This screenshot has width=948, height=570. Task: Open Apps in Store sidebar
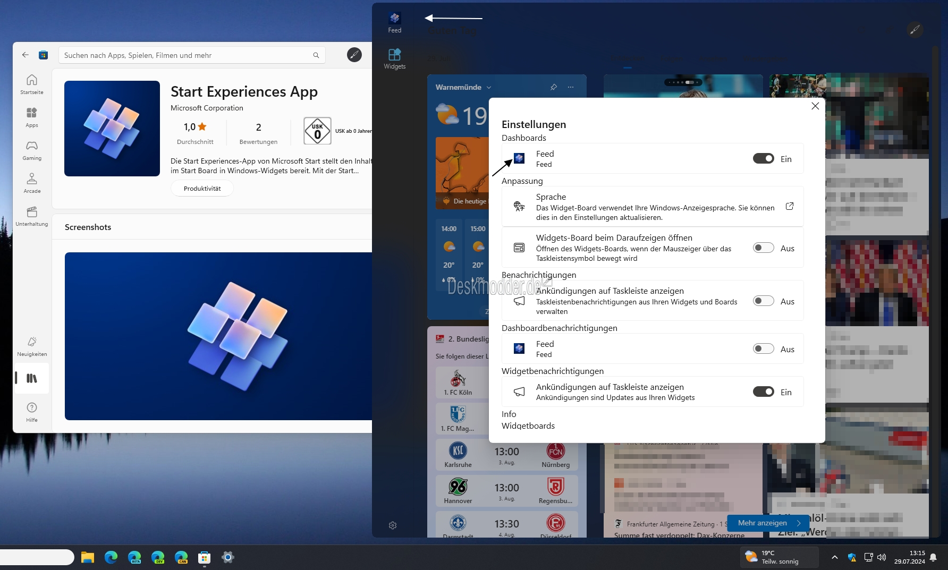[x=32, y=117]
